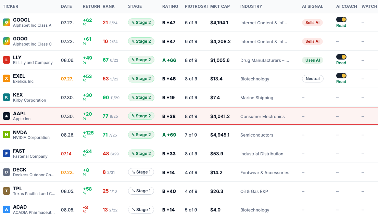Sort by the PIOTROSKI column header
The image size is (378, 219).
click(196, 7)
